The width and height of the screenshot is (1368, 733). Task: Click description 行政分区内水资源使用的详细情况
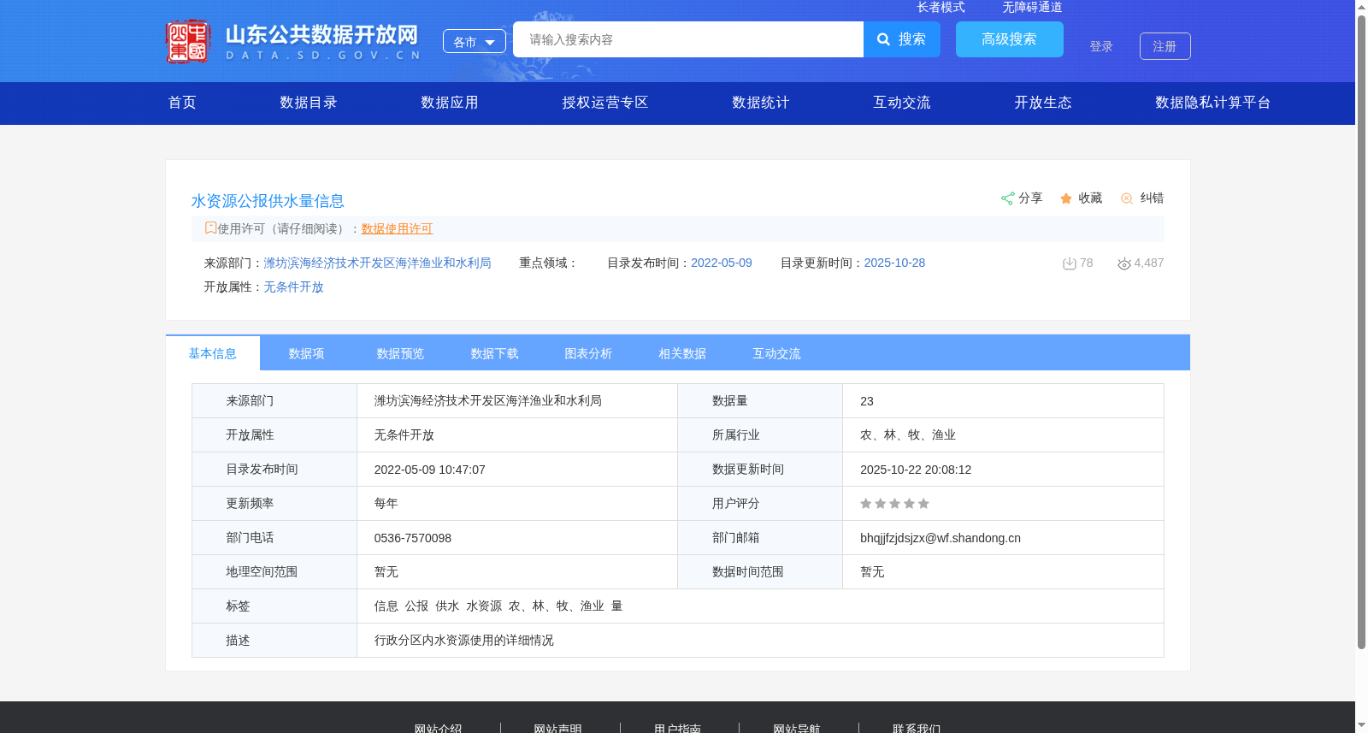tap(464, 640)
